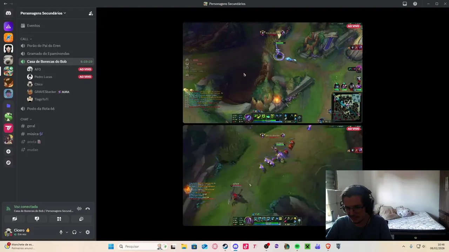Focus the bottom live stream tile
449x252 pixels.
click(273, 175)
